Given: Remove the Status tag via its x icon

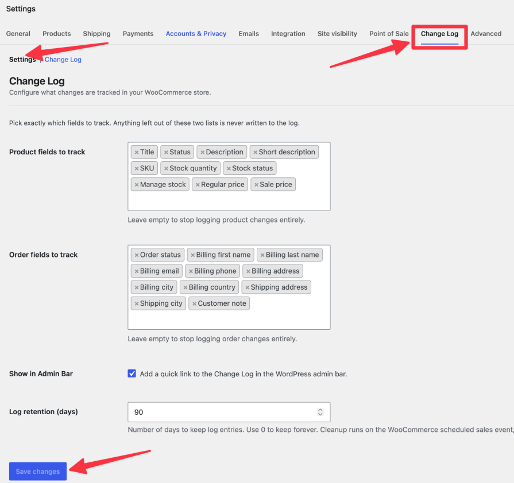Looking at the screenshot, I should tap(166, 152).
